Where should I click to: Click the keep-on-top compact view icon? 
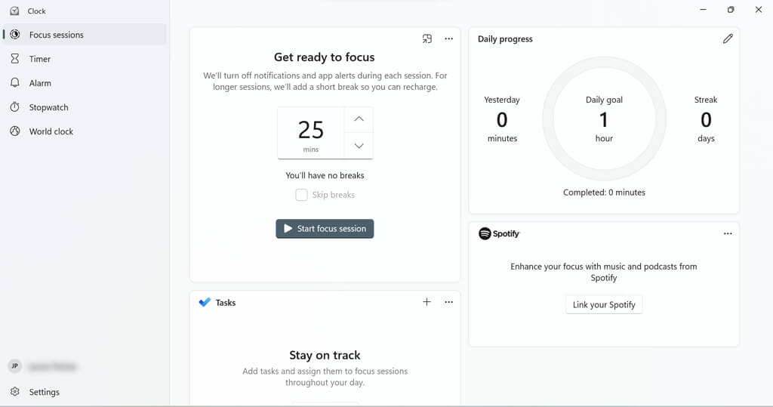click(427, 39)
